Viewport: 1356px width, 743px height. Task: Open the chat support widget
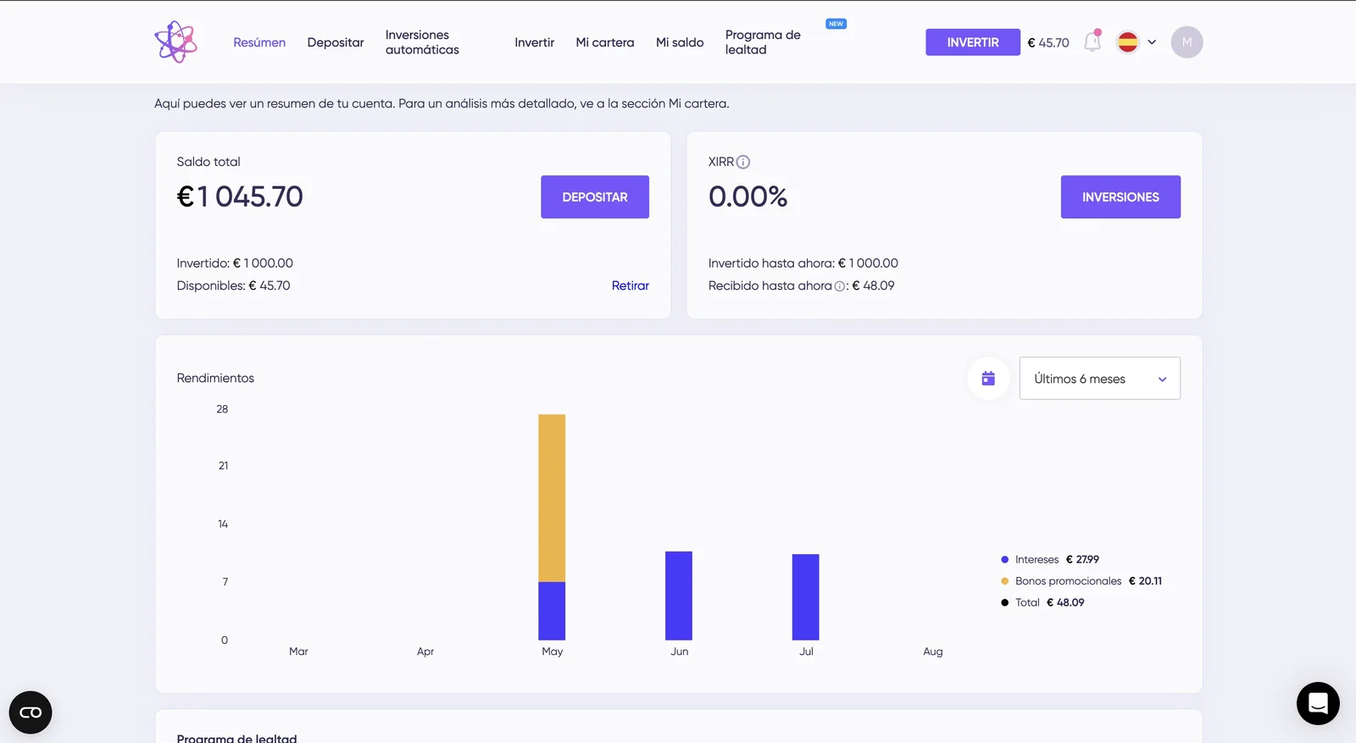(x=1318, y=703)
